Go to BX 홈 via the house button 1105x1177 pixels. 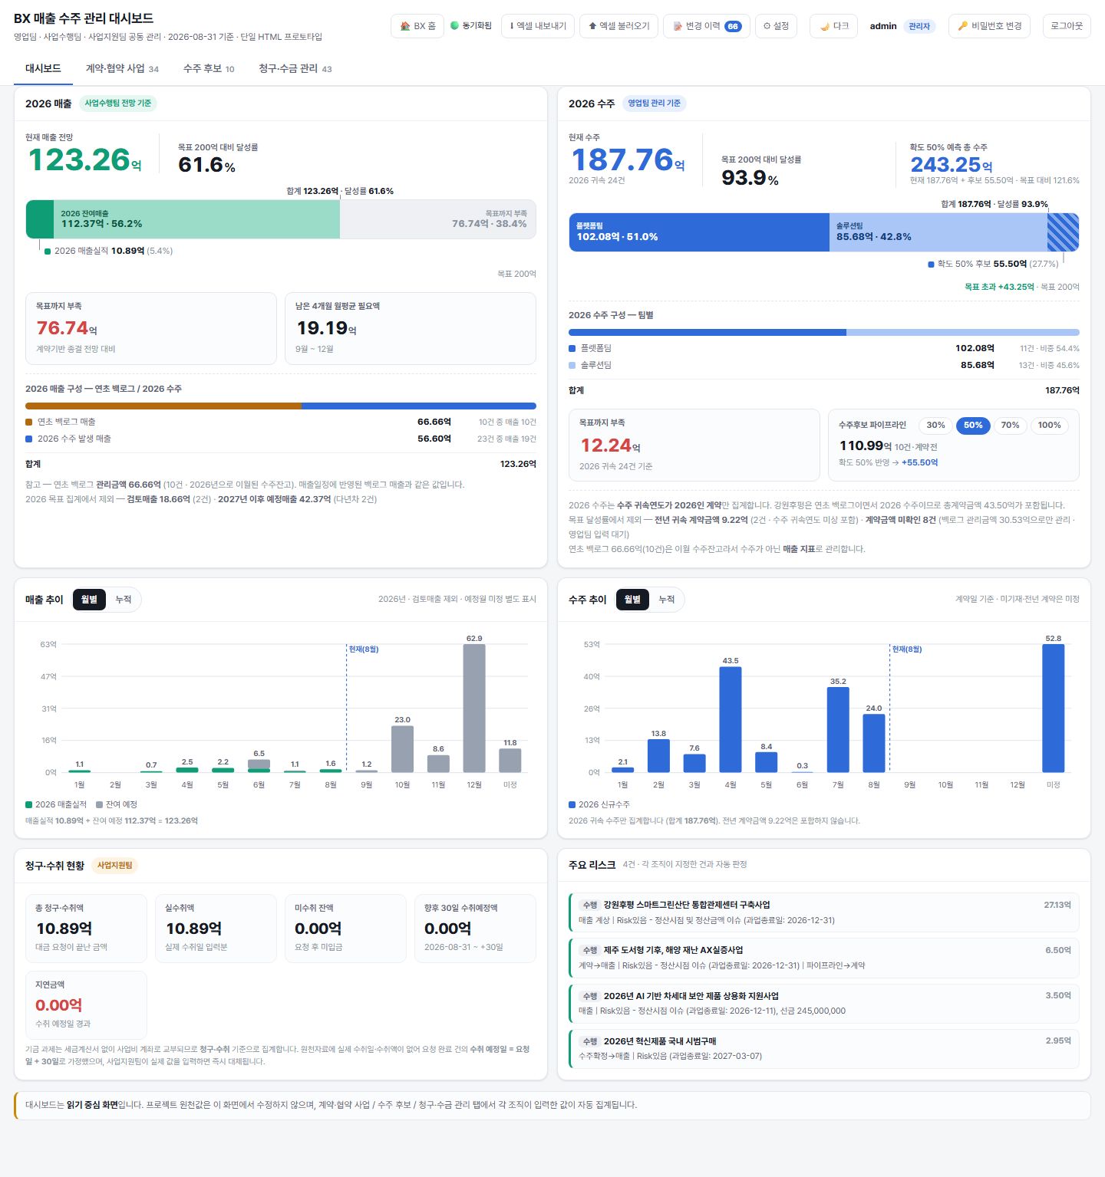(x=417, y=26)
